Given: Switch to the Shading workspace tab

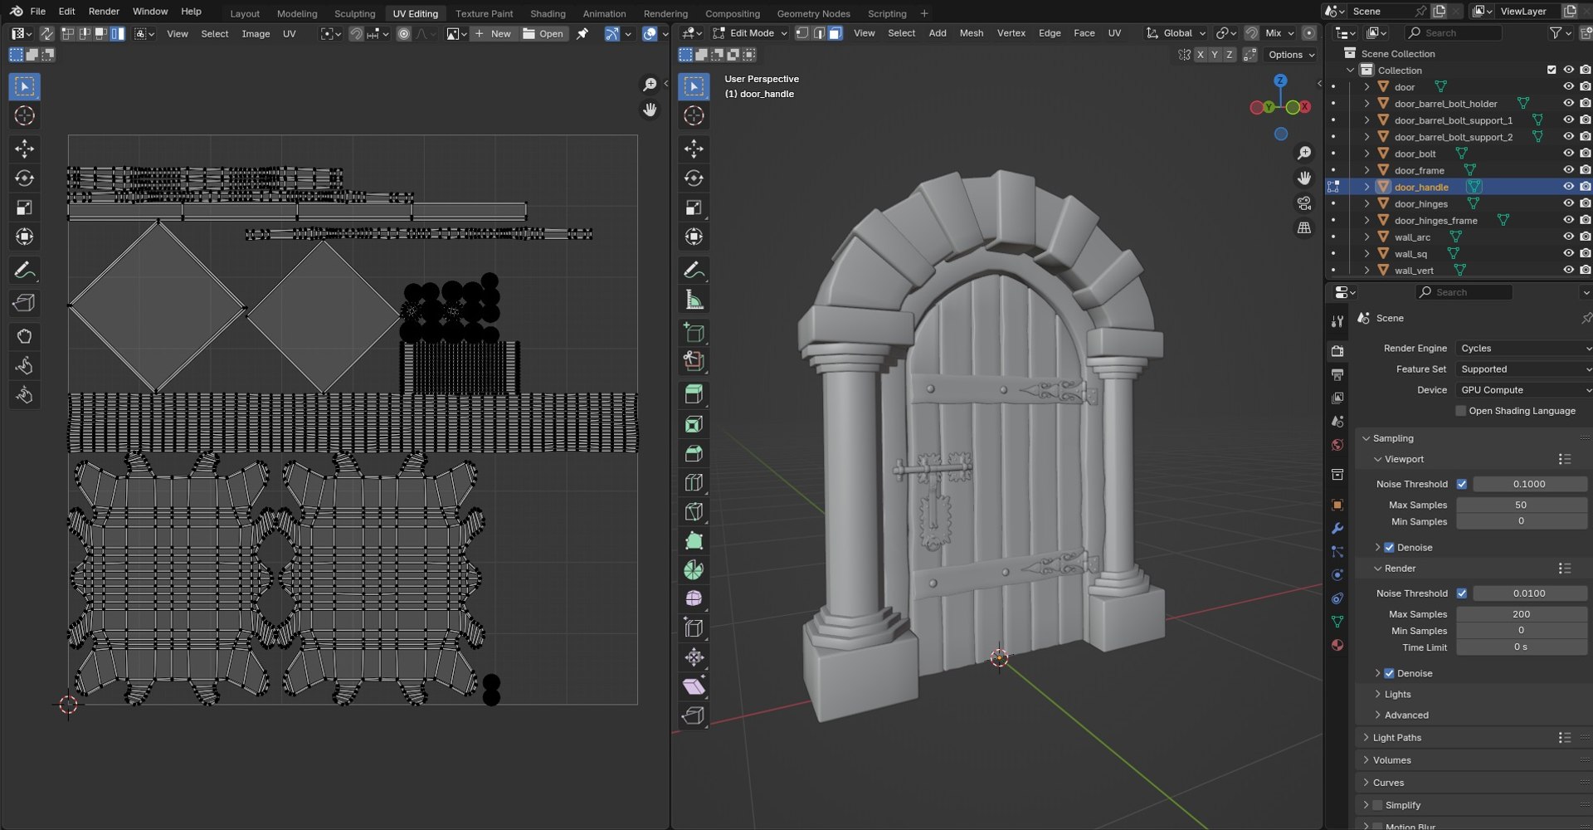Looking at the screenshot, I should tap(548, 13).
